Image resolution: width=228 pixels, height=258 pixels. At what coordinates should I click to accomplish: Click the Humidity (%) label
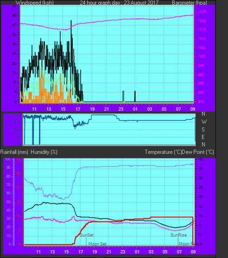44,152
